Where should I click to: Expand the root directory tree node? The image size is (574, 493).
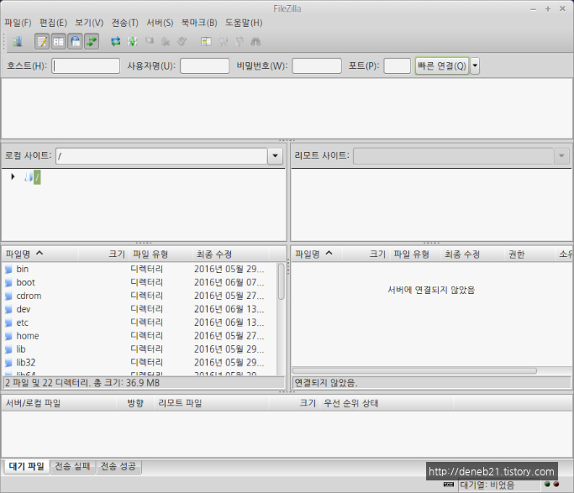pos(13,176)
